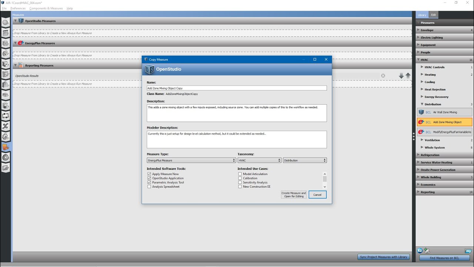Click the Reporting Measures section icon
474x267 pixels.
click(x=21, y=65)
